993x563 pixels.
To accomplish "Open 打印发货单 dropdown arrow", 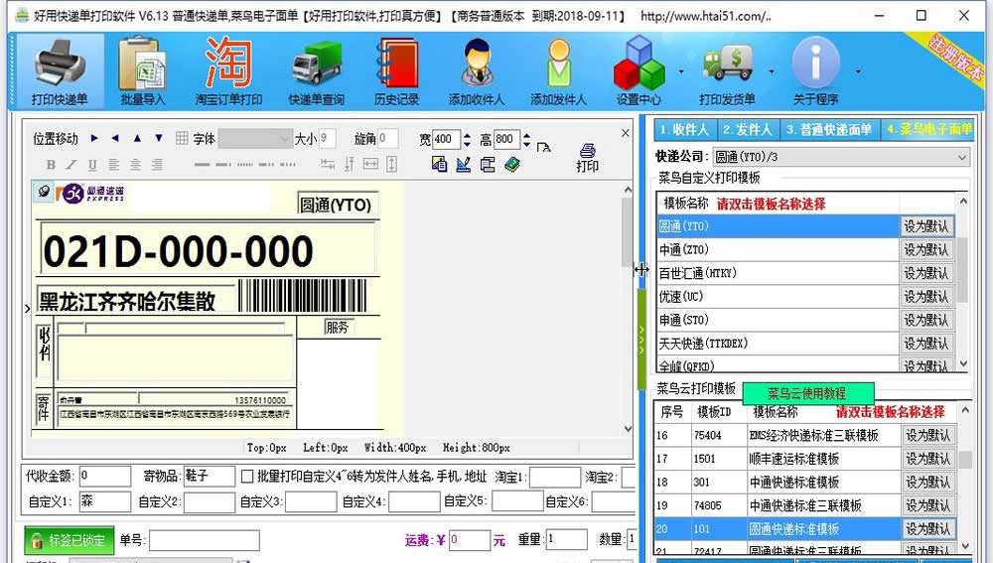I will click(772, 71).
